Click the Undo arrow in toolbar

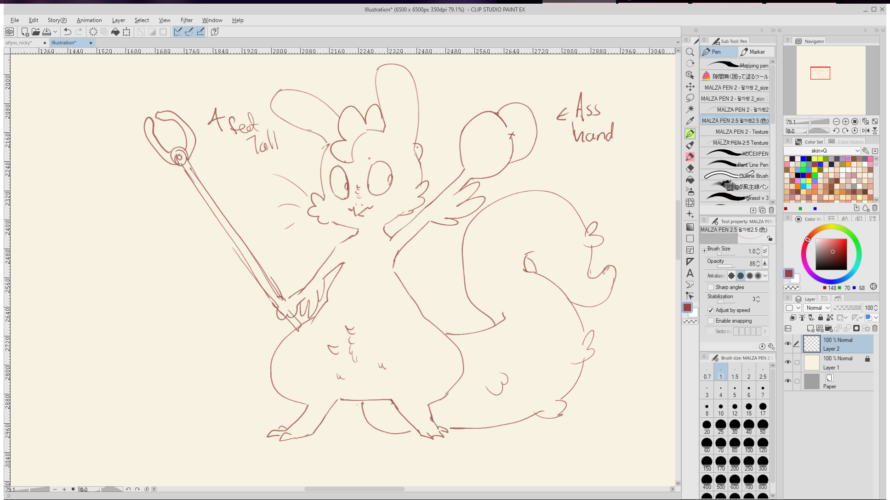(68, 32)
